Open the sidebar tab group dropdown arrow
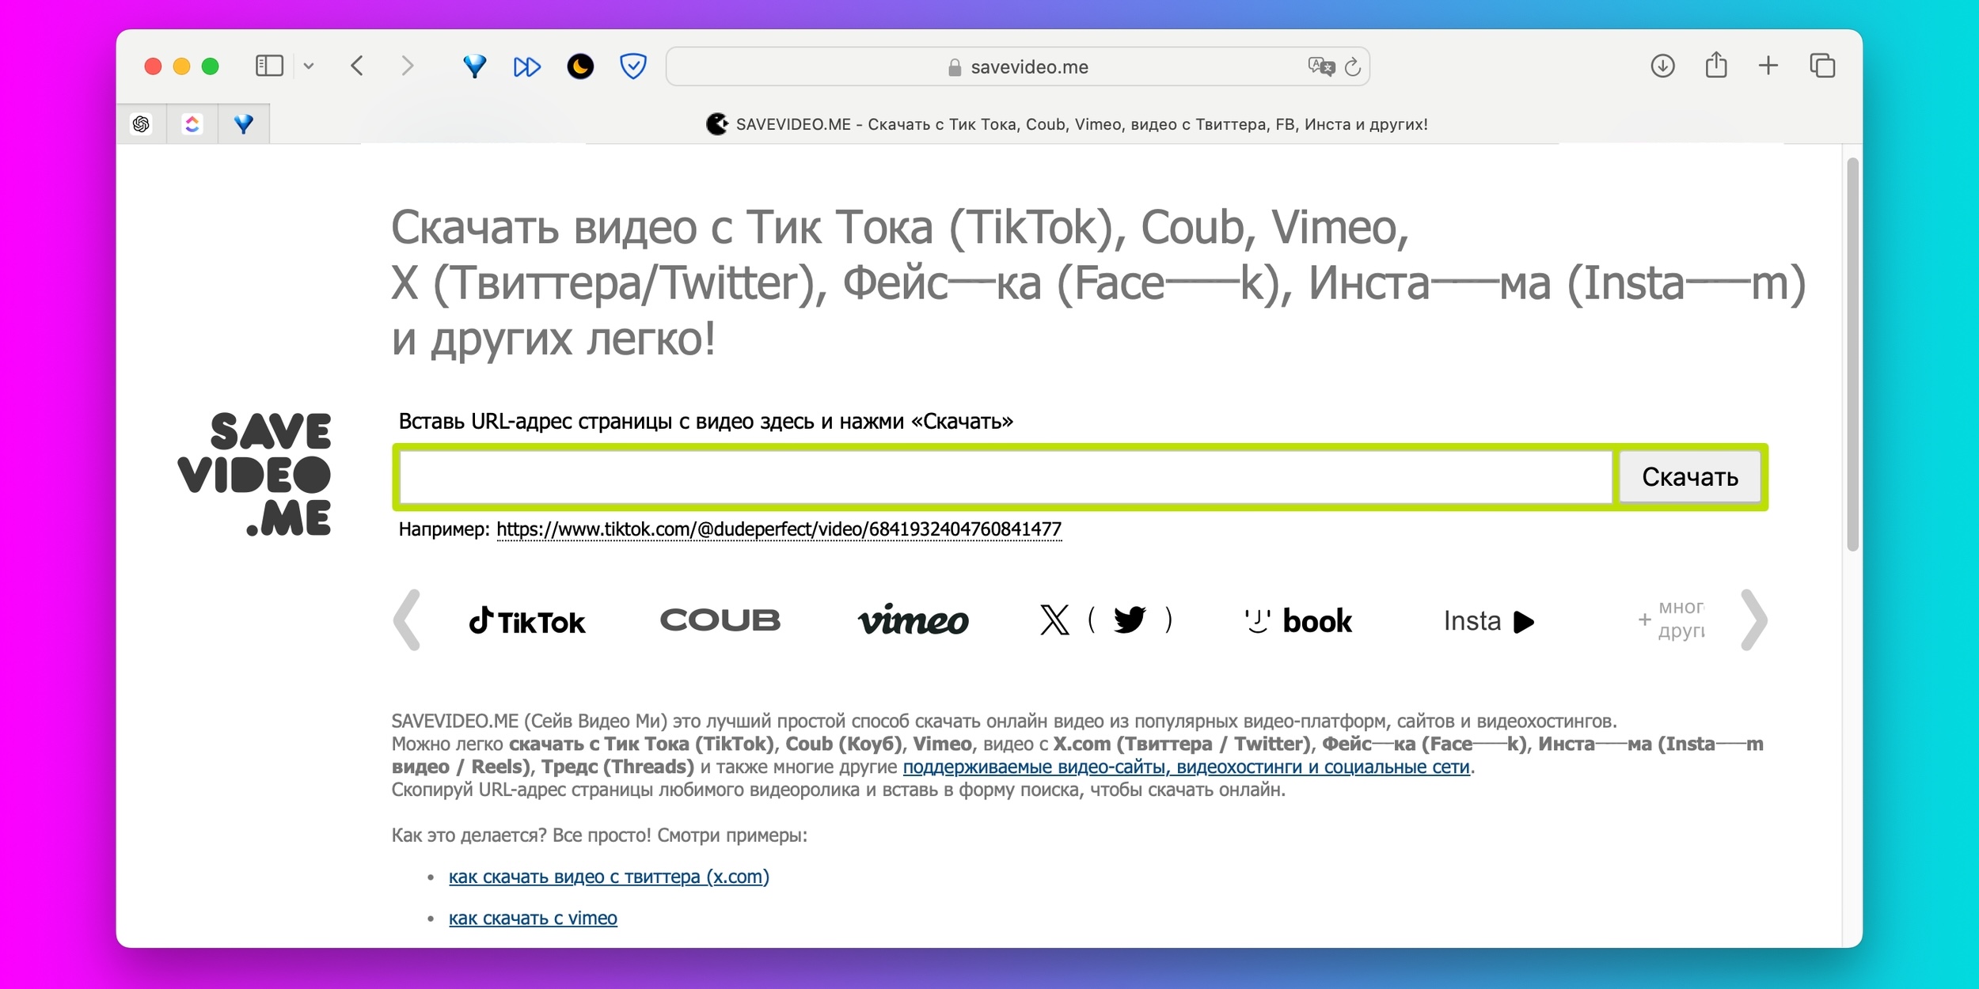Viewport: 1979px width, 989px height. pyautogui.click(x=309, y=66)
